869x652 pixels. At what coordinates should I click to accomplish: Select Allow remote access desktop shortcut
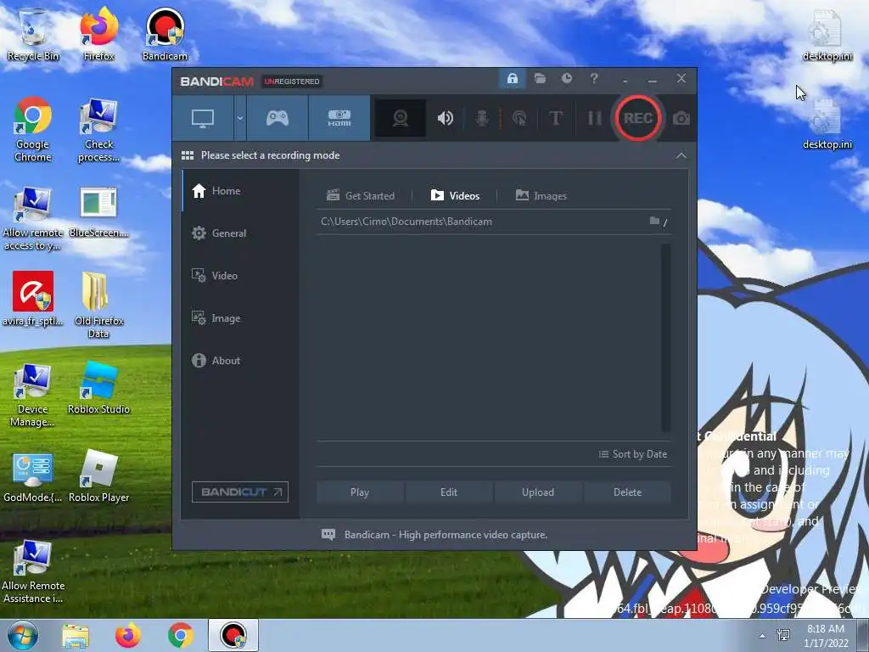pyautogui.click(x=33, y=218)
